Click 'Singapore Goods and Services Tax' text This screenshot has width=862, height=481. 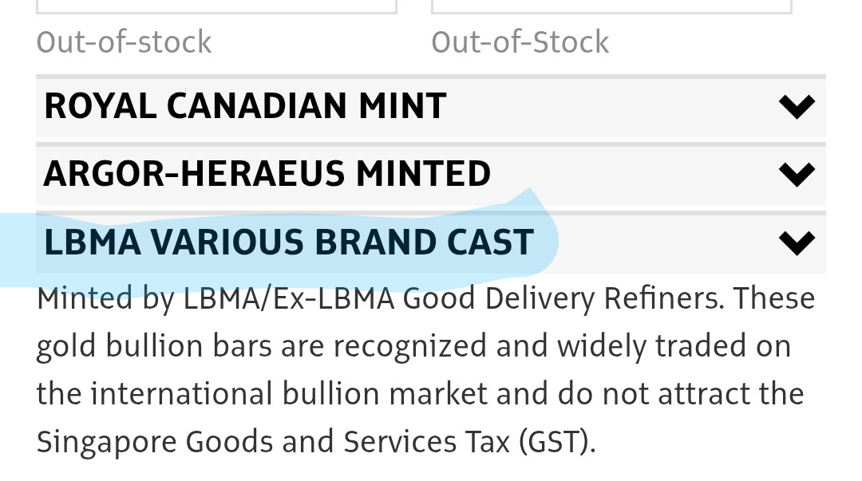point(273,441)
